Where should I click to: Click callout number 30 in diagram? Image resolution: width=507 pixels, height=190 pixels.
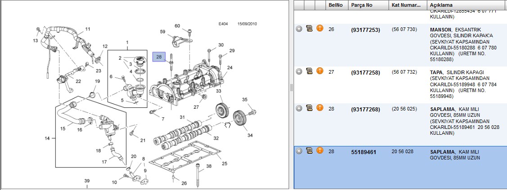pyautogui.click(x=221, y=45)
